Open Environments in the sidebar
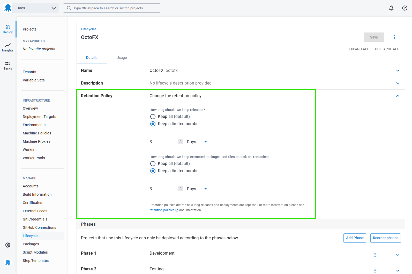Image resolution: width=412 pixels, height=274 pixels. [34, 125]
